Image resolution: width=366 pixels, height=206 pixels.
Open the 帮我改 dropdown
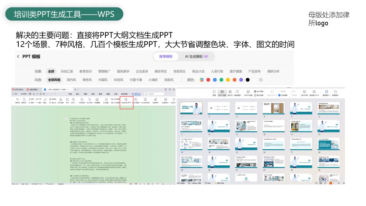(x=24, y=101)
